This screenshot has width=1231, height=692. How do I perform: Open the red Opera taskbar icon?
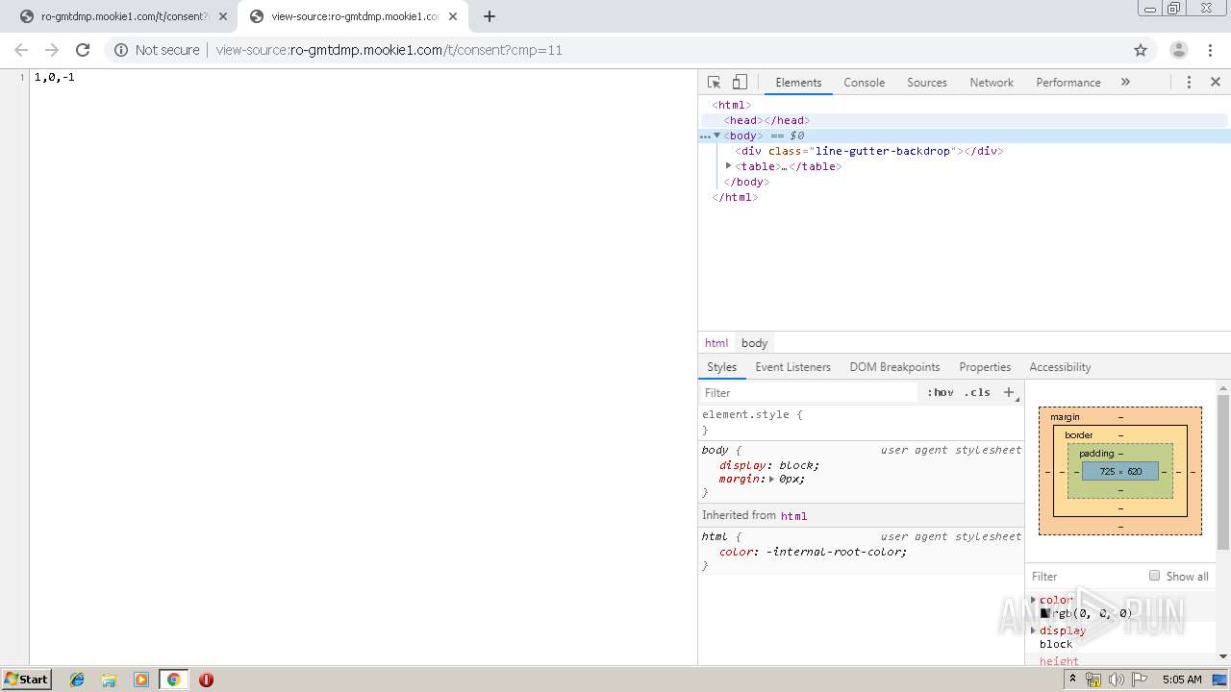click(x=206, y=680)
